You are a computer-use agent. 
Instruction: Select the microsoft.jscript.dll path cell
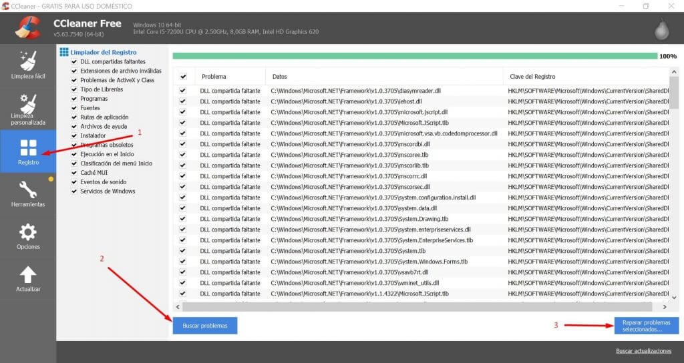point(359,112)
